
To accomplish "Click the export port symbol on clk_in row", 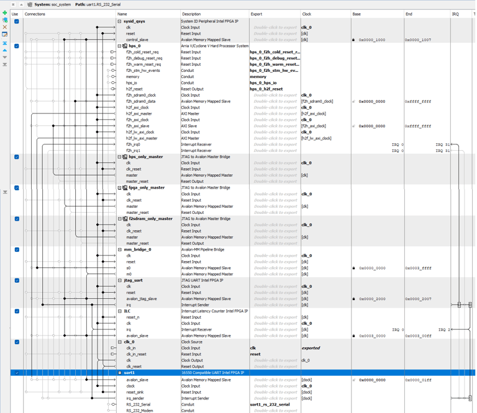I will pos(113,348).
